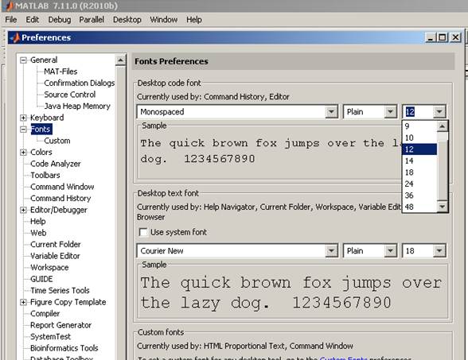Click the preferences tree scroll up arrow
The image size is (468, 360).
120,60
